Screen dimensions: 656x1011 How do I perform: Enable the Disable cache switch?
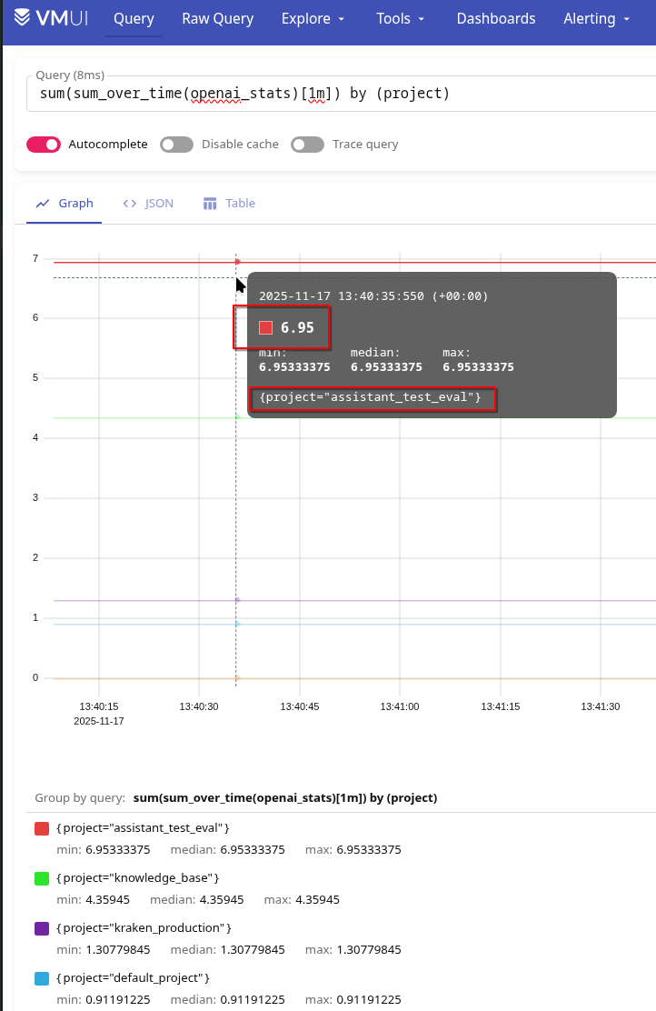click(x=176, y=145)
